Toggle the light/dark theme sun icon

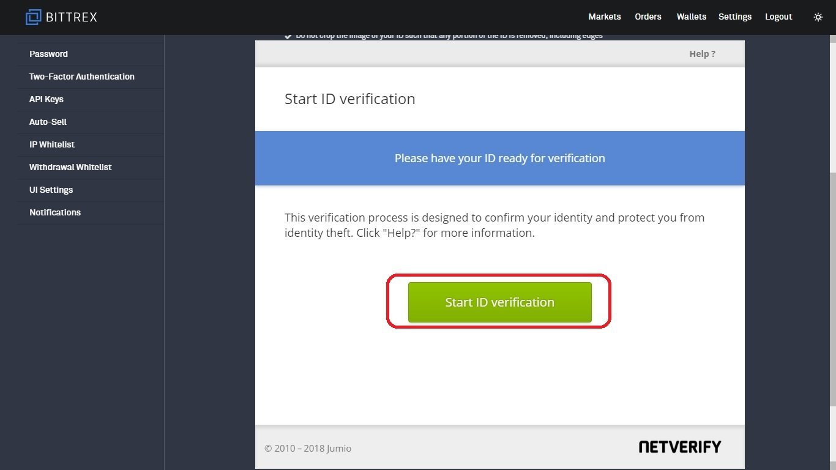click(818, 17)
